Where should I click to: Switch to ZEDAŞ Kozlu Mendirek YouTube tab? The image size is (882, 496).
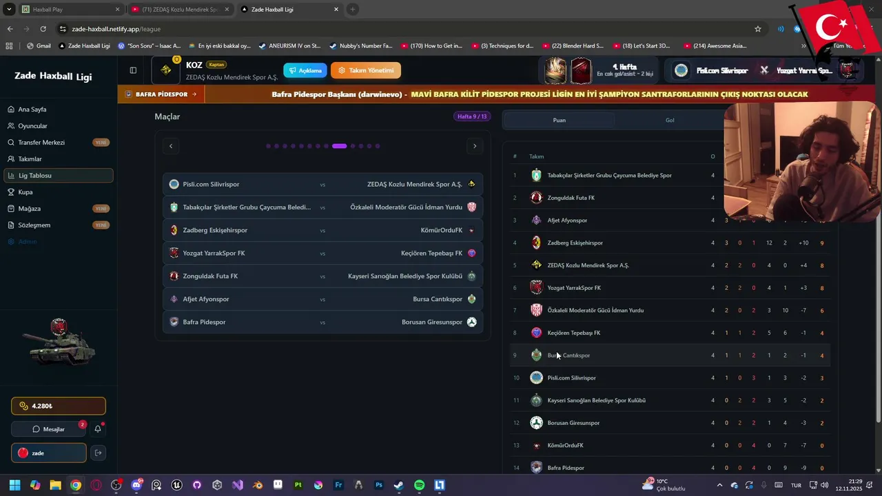180,9
